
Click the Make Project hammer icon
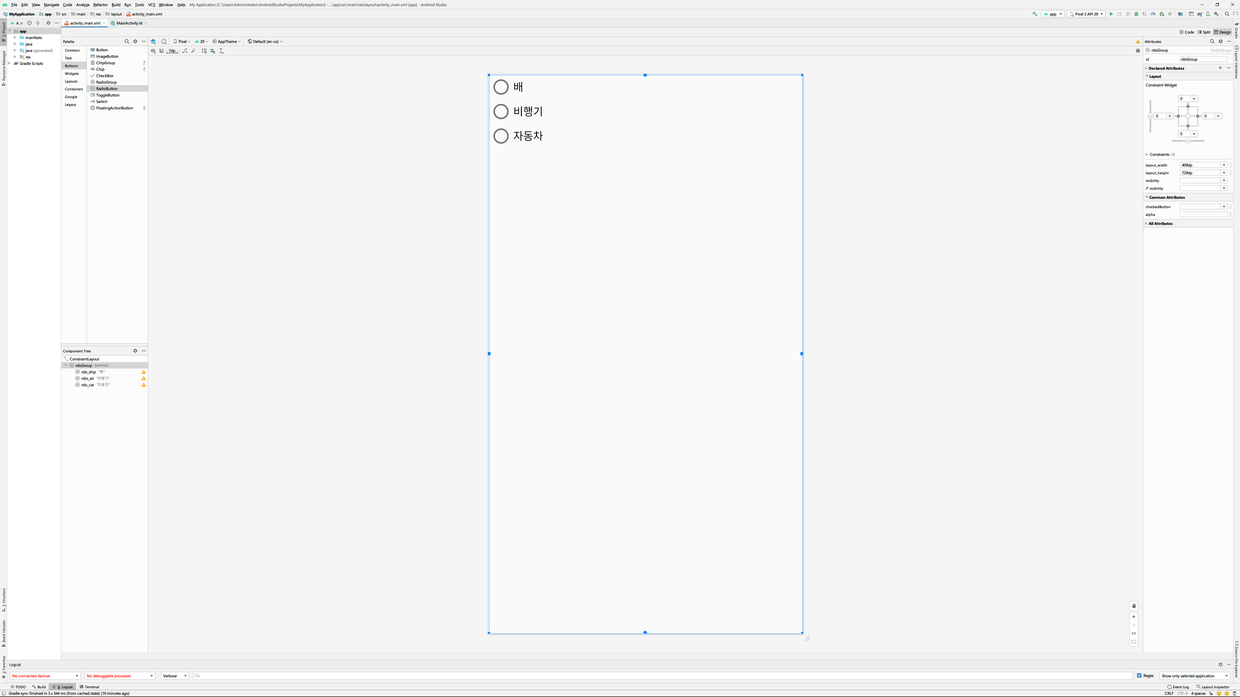pos(1034,14)
